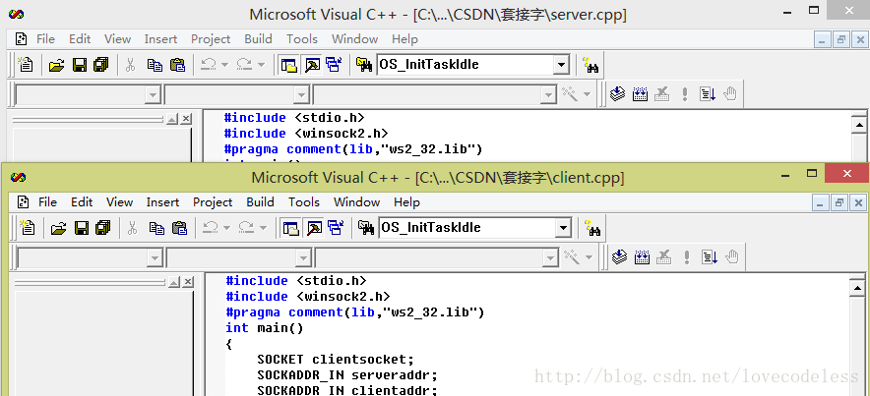Expand second WizardBar filter combo in client.cpp window
The width and height of the screenshot is (870, 396).
tap(303, 257)
